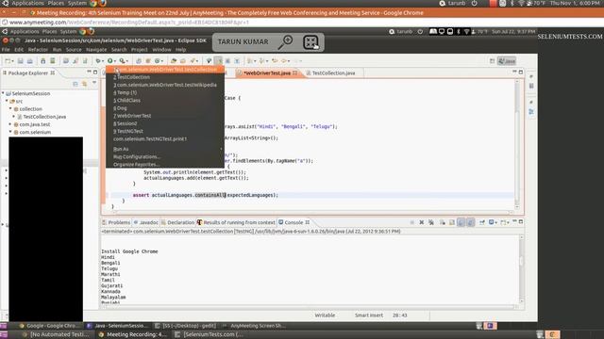Screen dimensions: 604x339
Task: Click the Remove All Terminated Launches icon
Action: tap(431, 222)
